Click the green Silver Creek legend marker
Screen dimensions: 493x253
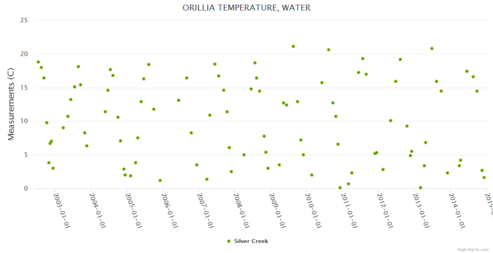tap(229, 241)
